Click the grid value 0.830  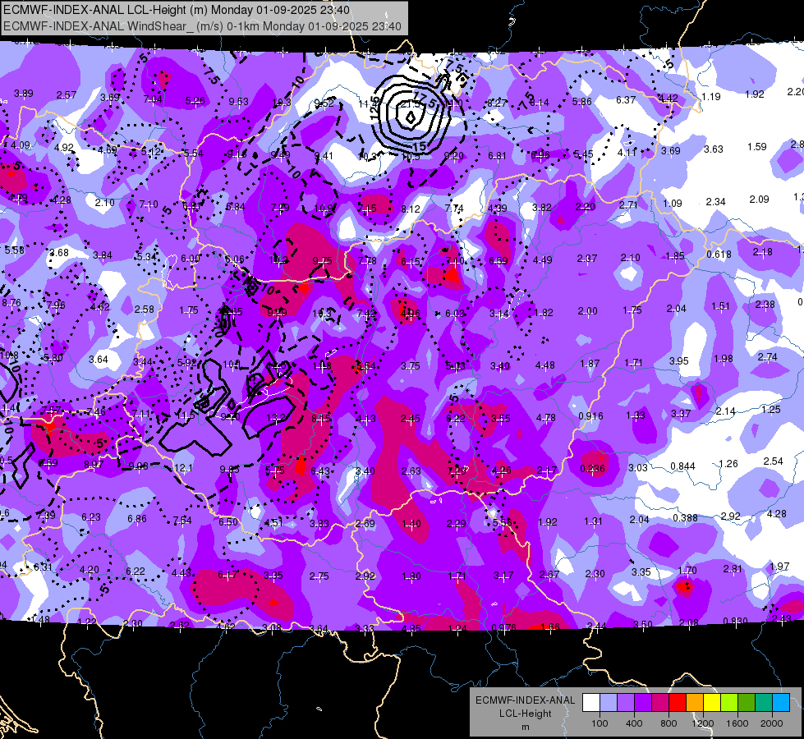[x=735, y=621]
